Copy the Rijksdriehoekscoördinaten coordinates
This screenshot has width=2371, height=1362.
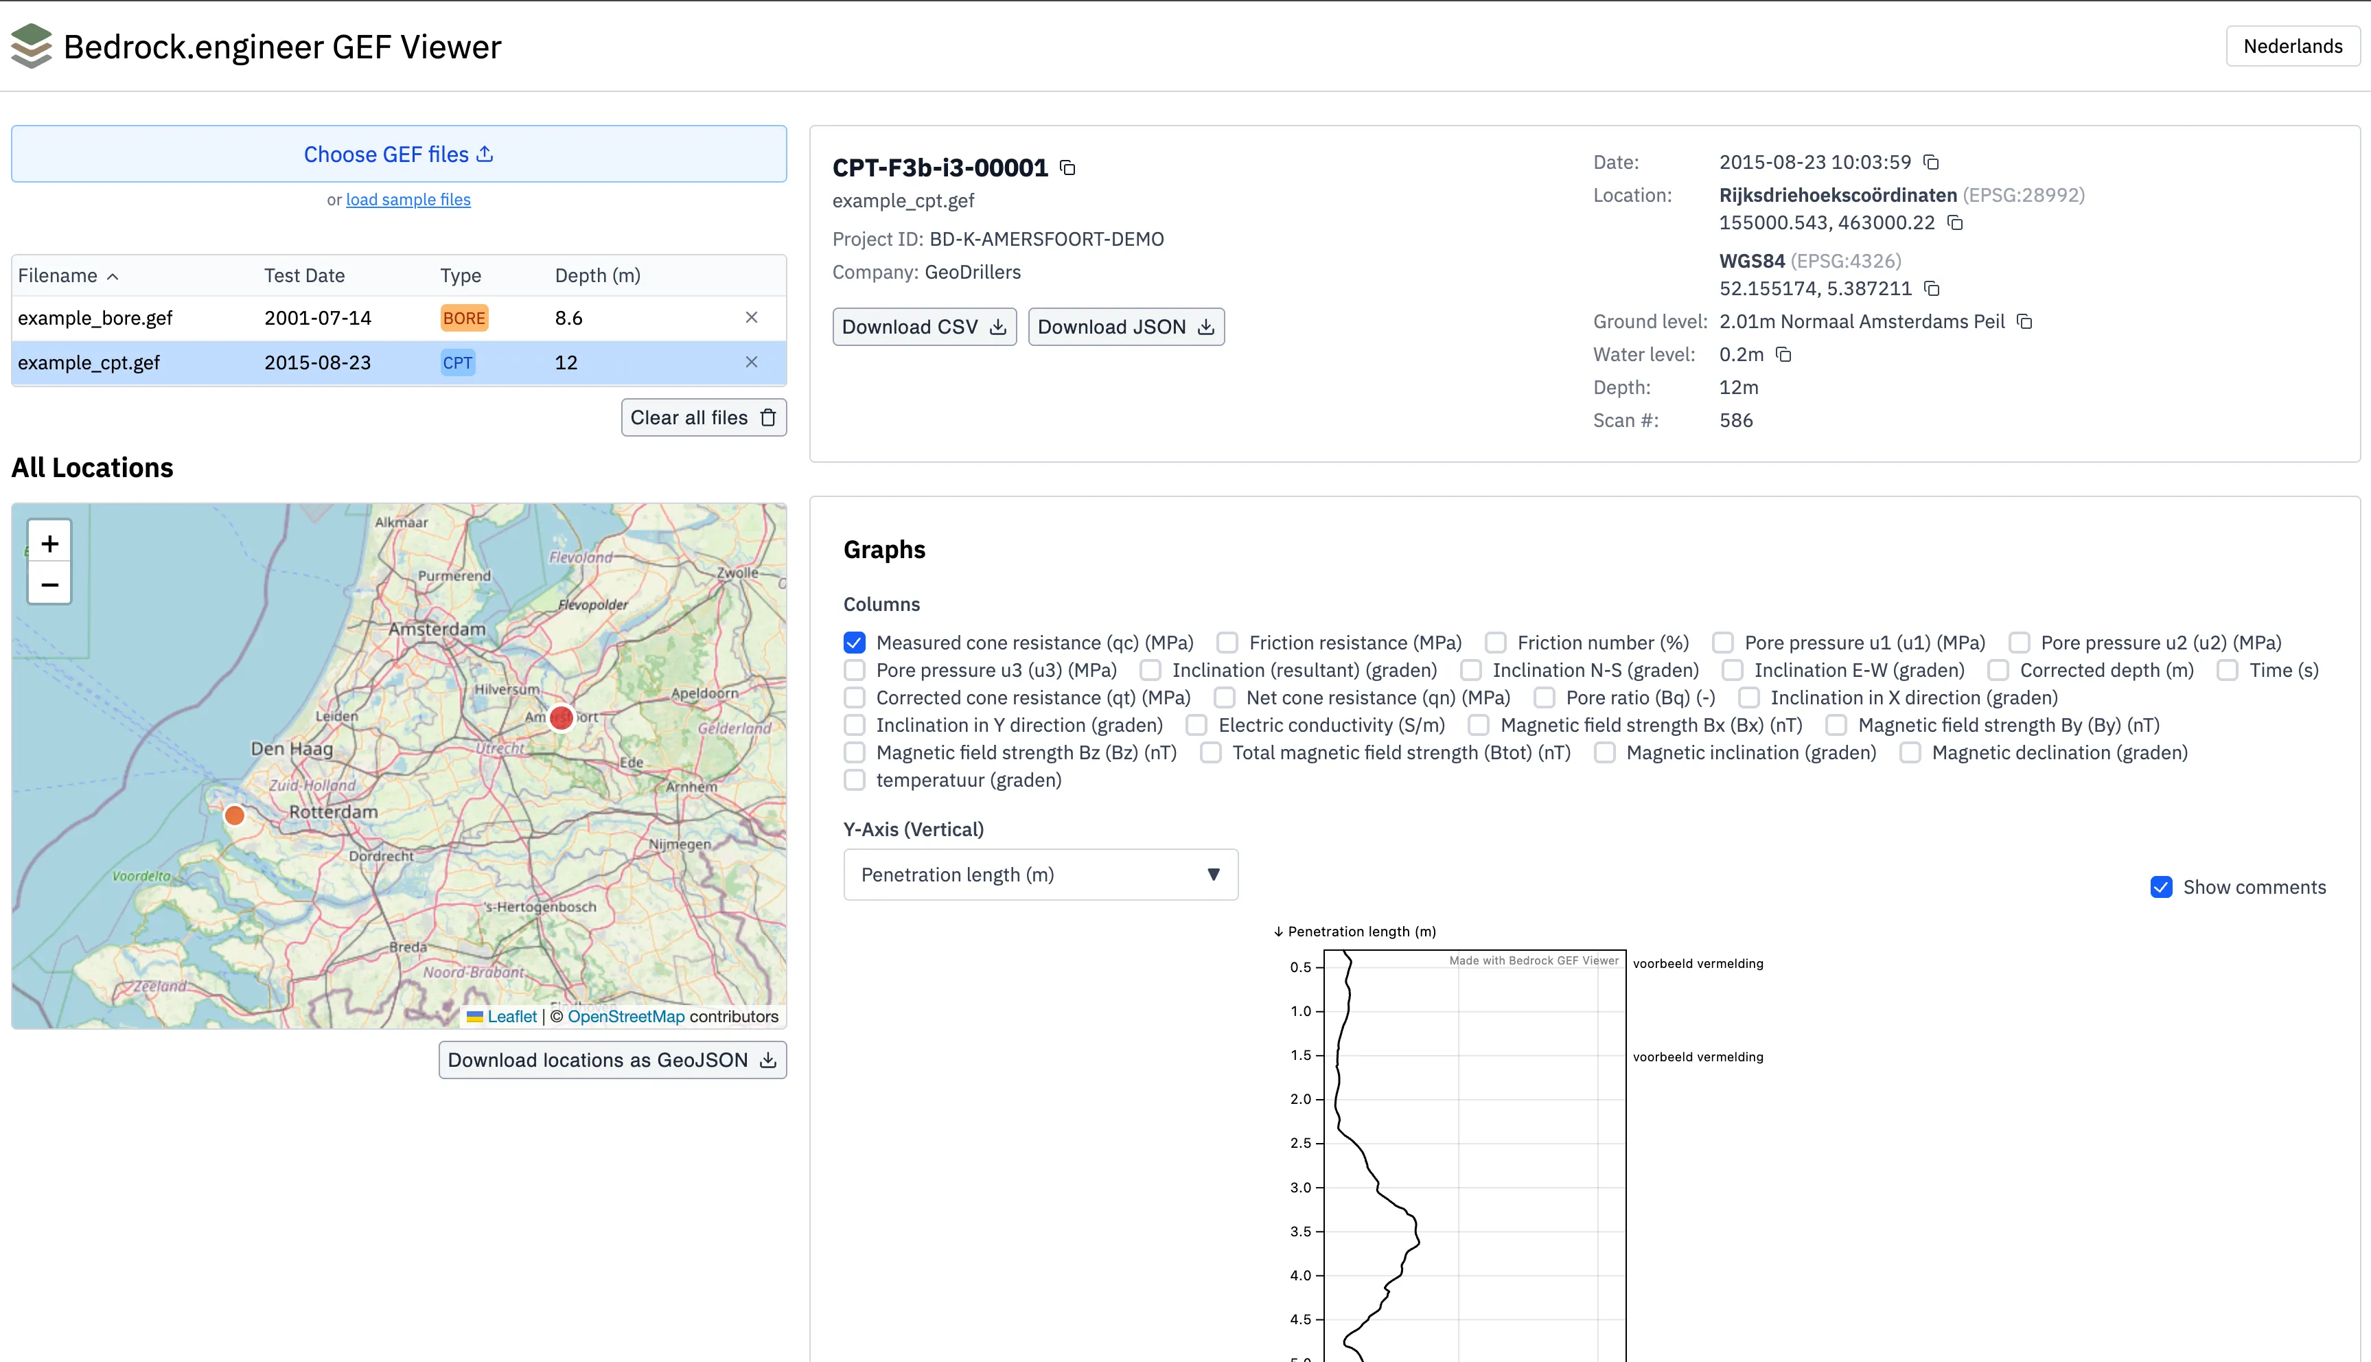coord(1956,222)
